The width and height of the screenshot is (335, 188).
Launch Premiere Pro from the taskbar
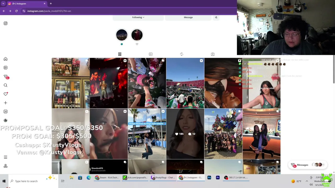click(x=218, y=178)
